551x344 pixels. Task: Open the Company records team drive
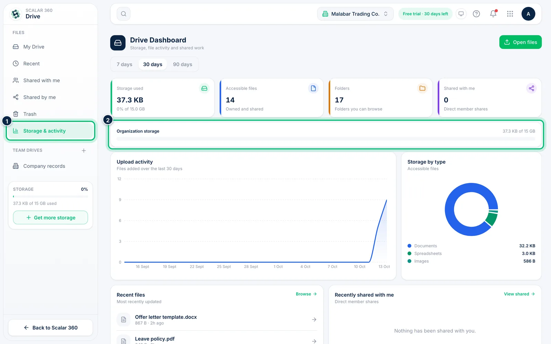[x=50, y=166]
